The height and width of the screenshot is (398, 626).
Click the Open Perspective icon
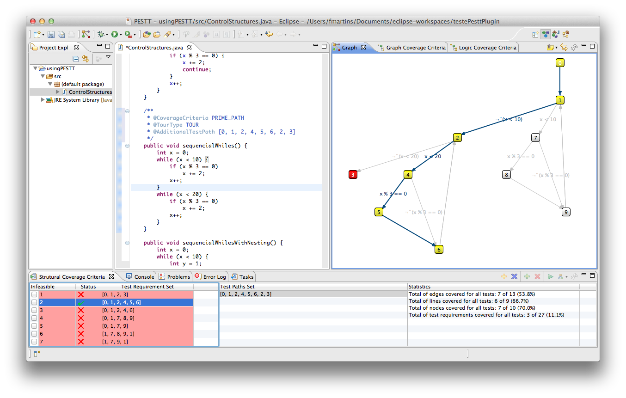[x=535, y=34]
